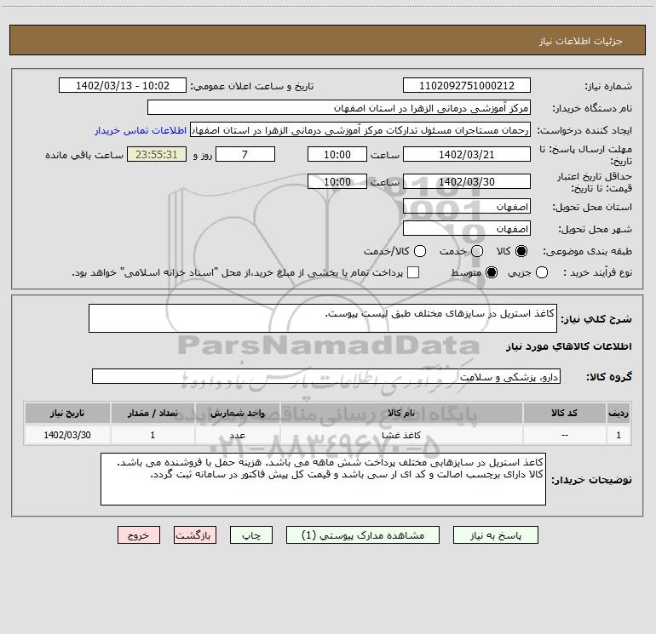Click row number cell in goods table

point(619,435)
